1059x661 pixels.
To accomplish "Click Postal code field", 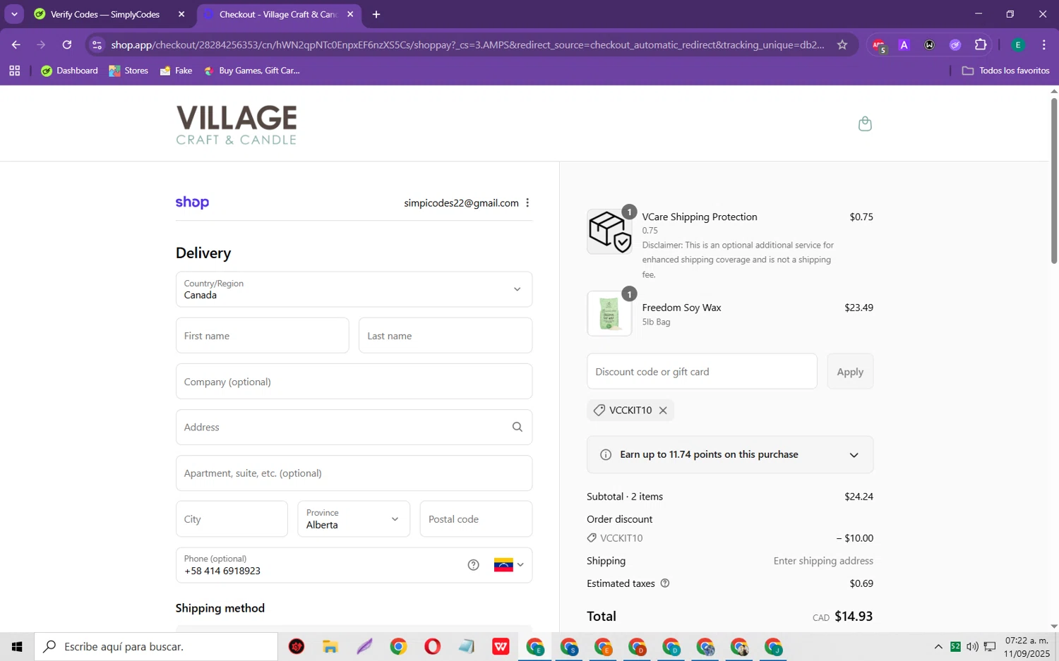I will coord(476,519).
